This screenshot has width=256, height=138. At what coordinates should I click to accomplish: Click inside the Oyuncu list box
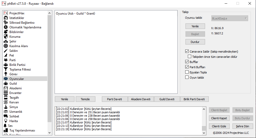click(116, 52)
